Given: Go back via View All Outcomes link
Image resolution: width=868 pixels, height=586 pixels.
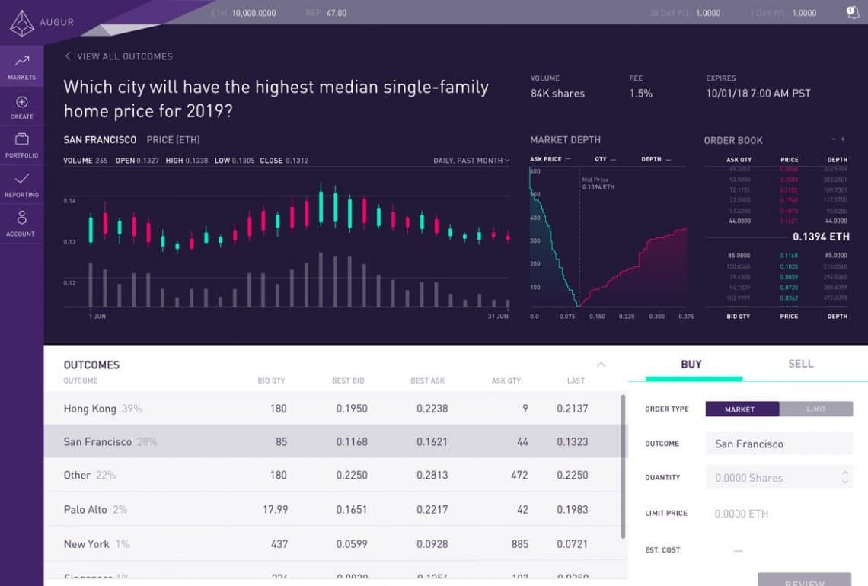Looking at the screenshot, I should point(118,56).
